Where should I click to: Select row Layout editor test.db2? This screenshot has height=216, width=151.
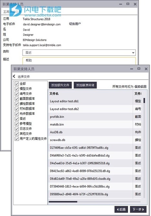coord(94,109)
